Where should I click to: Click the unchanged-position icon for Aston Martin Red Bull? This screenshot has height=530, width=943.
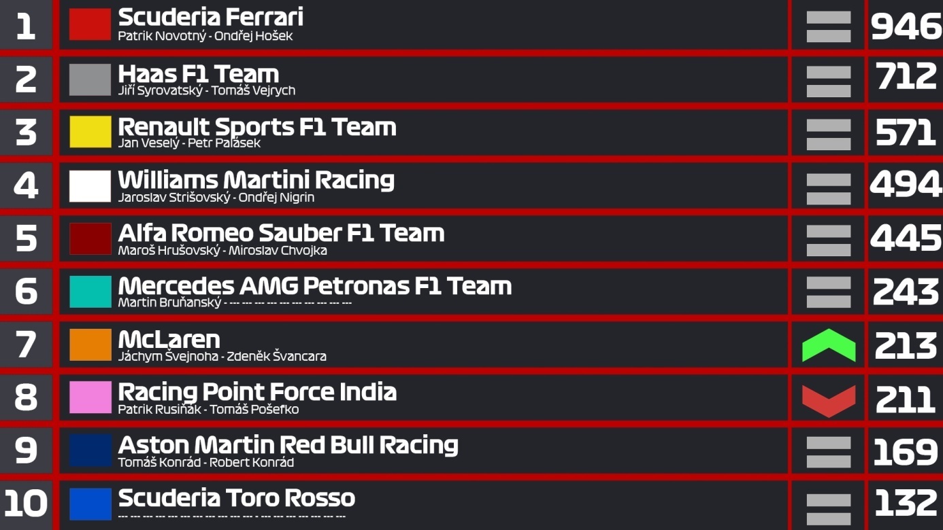click(x=828, y=453)
